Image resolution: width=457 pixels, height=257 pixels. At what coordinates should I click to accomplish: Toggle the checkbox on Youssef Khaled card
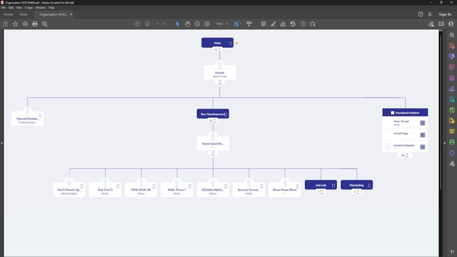pyautogui.click(x=40, y=116)
